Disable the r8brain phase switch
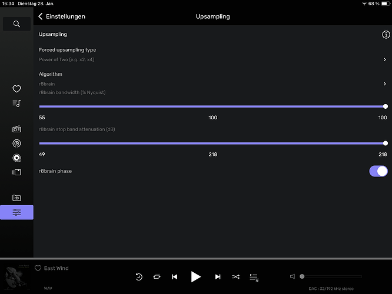 click(x=378, y=171)
